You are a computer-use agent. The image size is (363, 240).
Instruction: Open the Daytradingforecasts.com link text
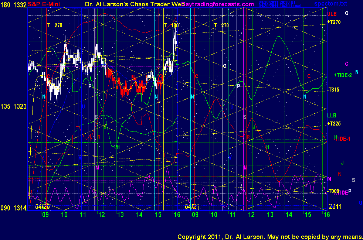(218, 4)
